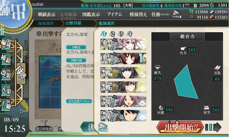Return to port via 母港 badge
Screen dimensions: 229x137
[21, 73]
